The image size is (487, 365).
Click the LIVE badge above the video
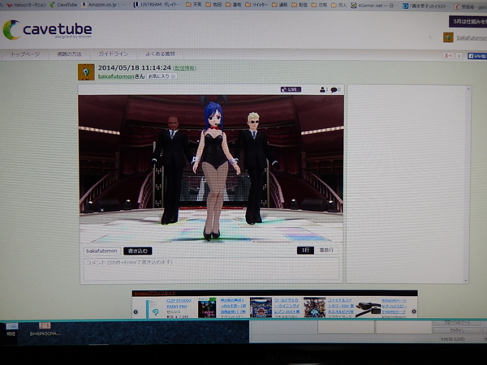(x=291, y=89)
